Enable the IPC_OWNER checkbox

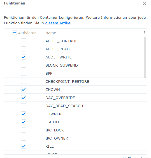[x=24, y=138]
